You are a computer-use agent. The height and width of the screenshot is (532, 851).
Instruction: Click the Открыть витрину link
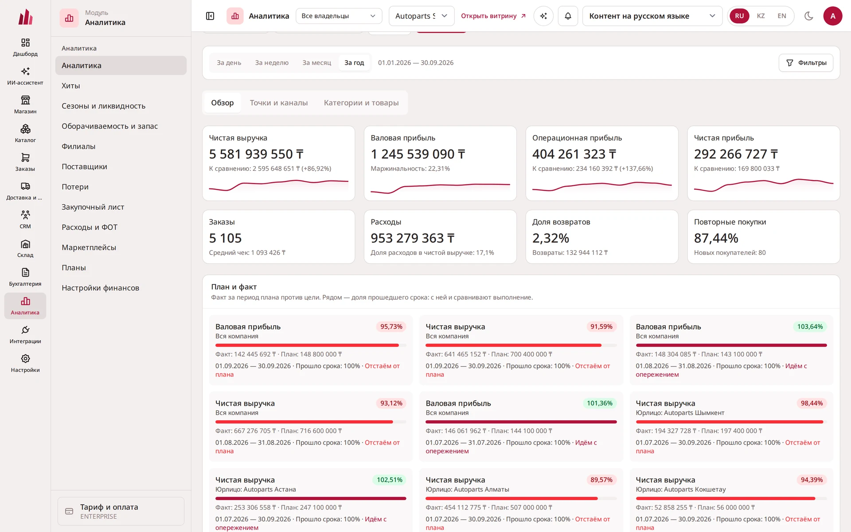tap(493, 16)
